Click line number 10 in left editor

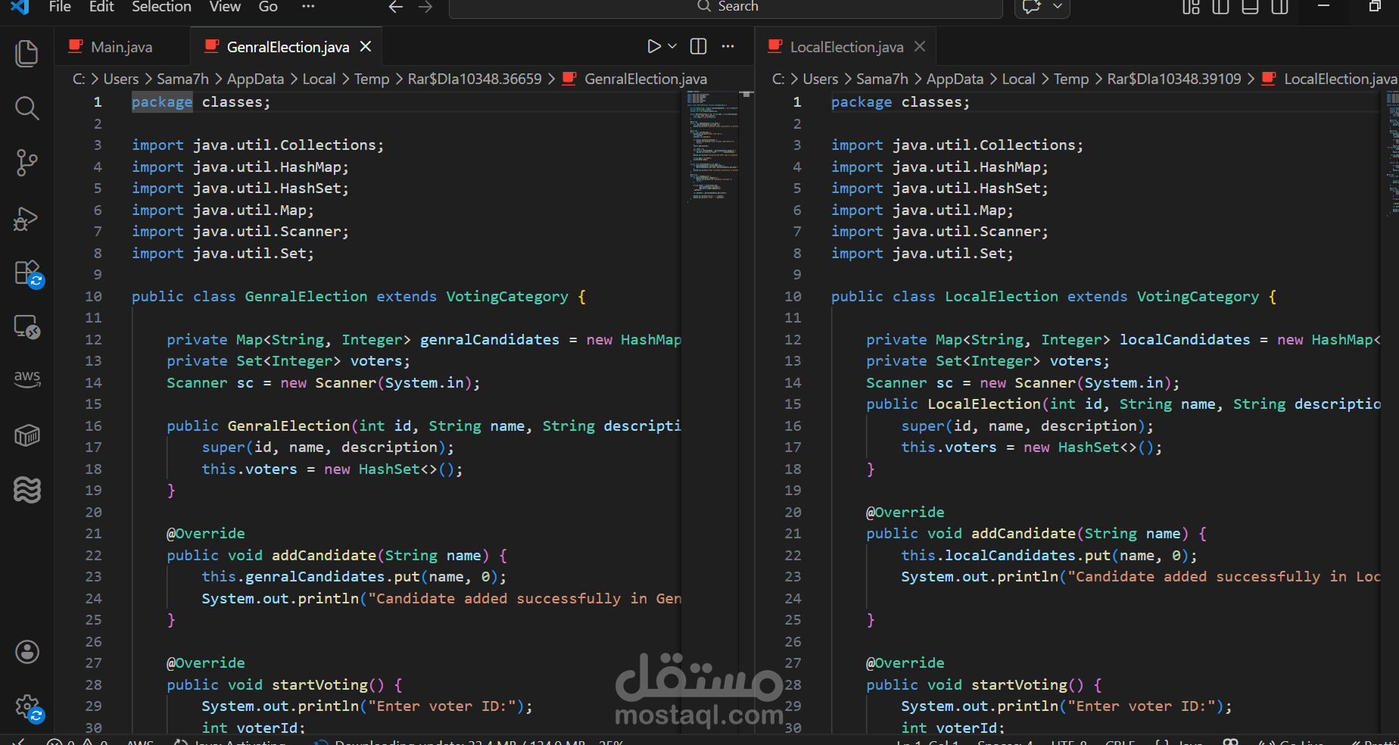(93, 297)
